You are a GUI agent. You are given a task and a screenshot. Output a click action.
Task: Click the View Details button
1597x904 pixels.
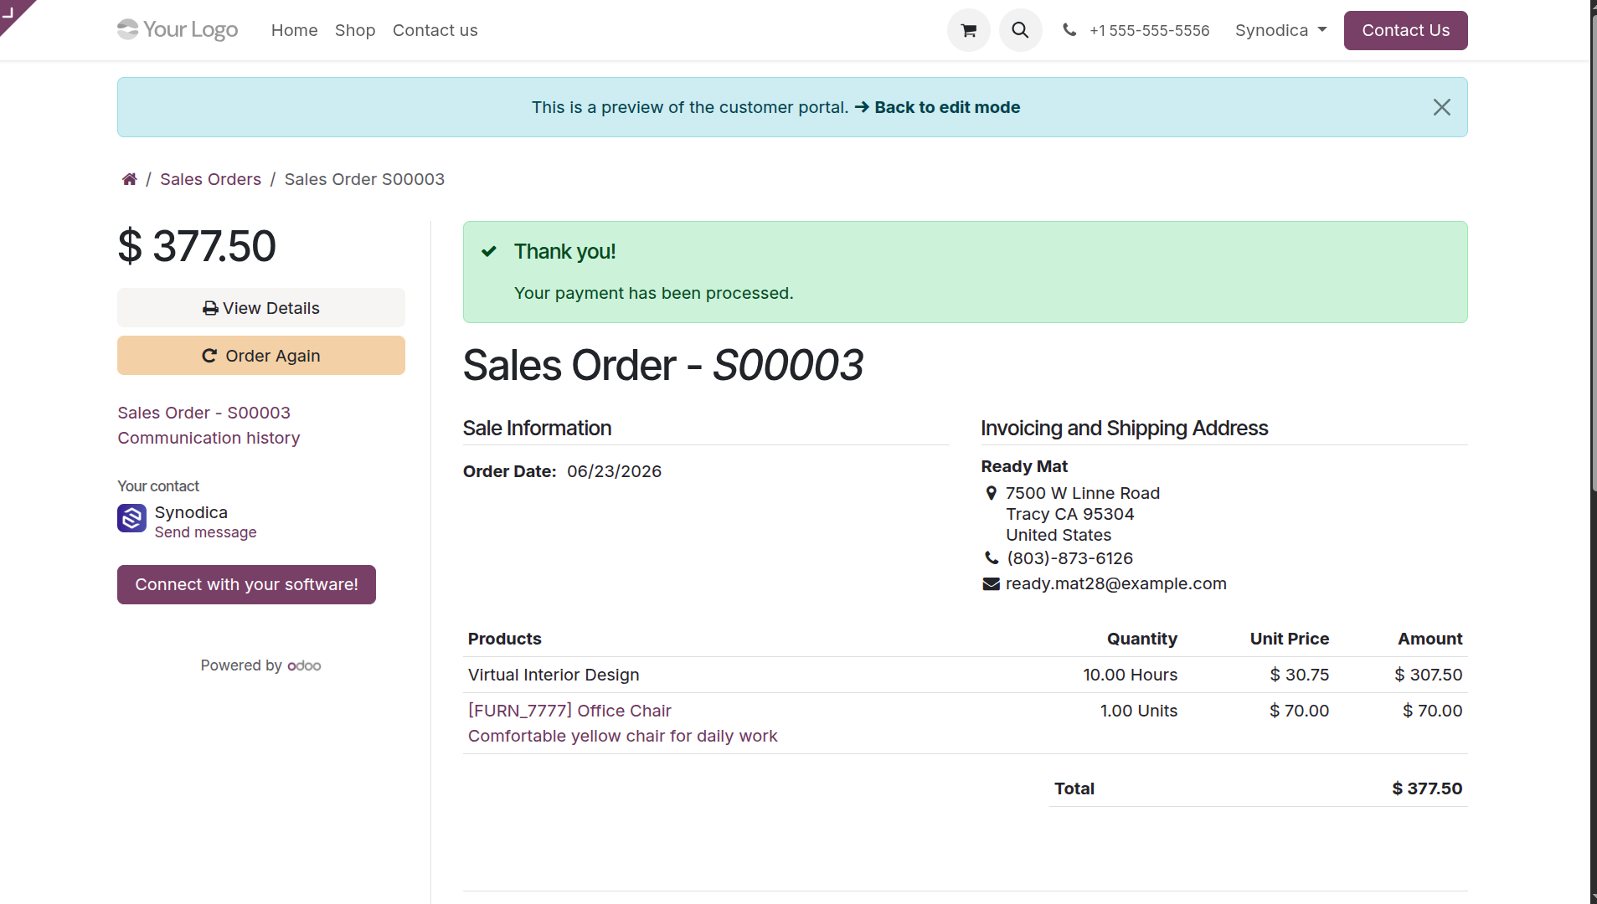[261, 308]
